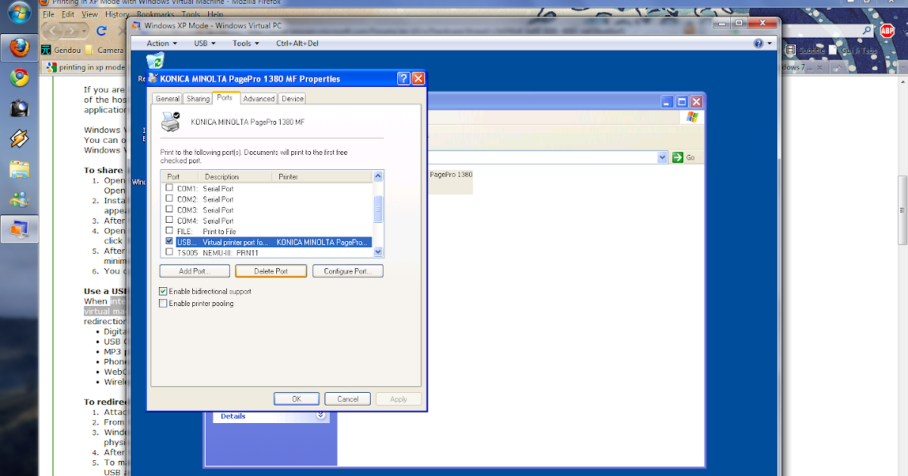
Task: Open Firefox from the taskbar
Action: (19, 48)
